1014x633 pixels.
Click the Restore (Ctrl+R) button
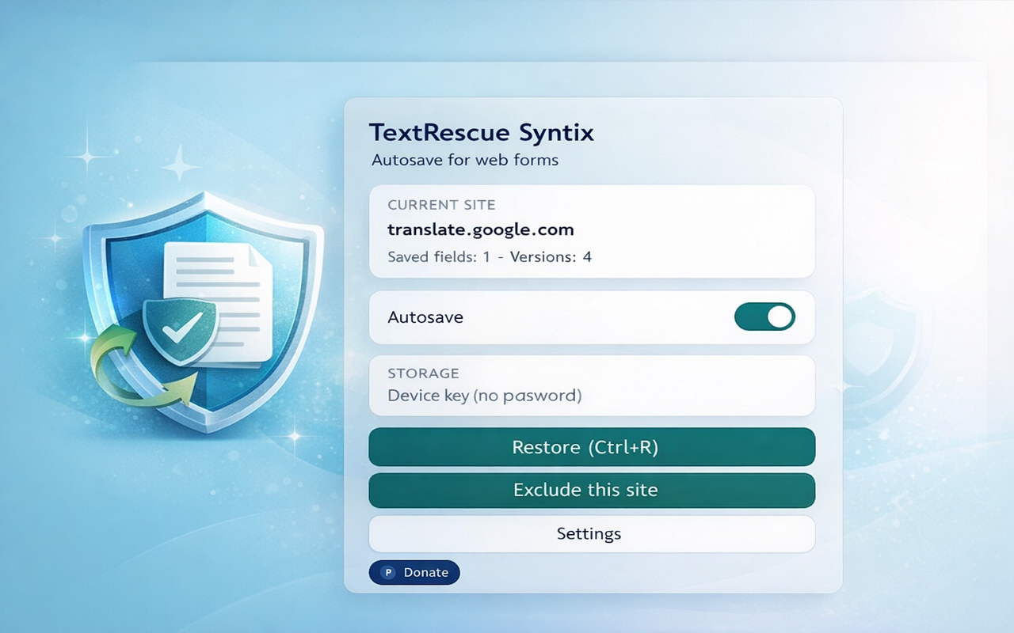592,447
